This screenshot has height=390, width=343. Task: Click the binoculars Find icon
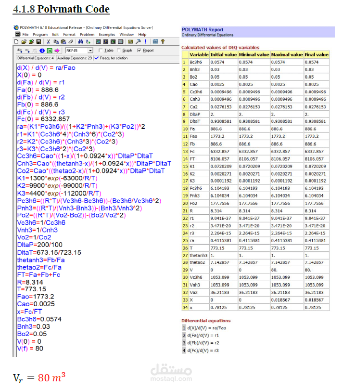click(81, 41)
